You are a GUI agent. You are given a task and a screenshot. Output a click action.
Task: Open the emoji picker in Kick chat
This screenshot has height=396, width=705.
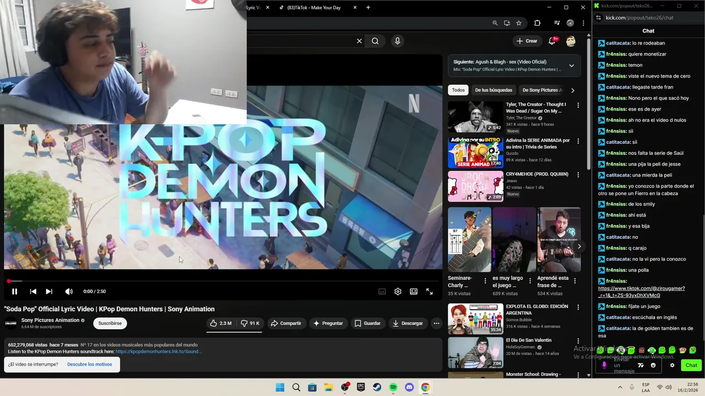click(653, 365)
